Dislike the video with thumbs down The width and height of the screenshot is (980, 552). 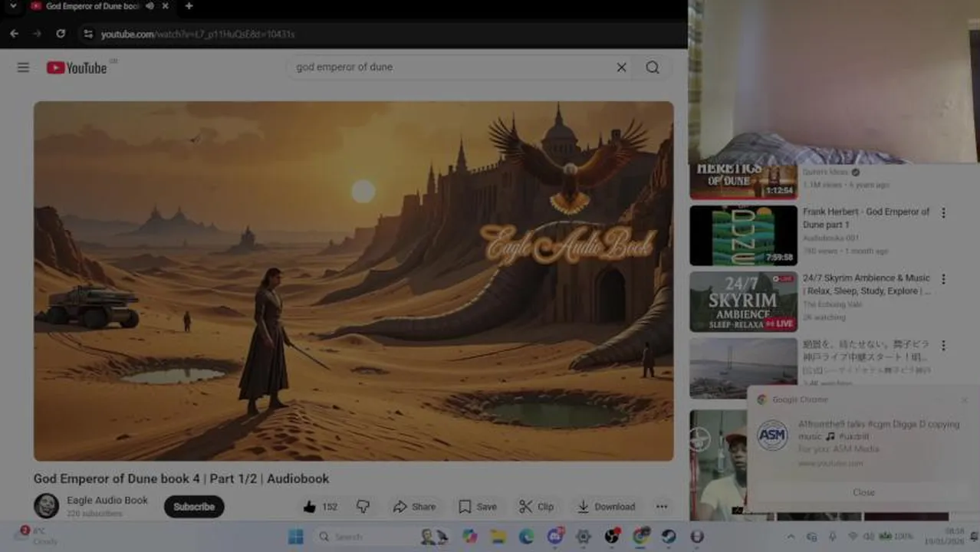coord(363,507)
